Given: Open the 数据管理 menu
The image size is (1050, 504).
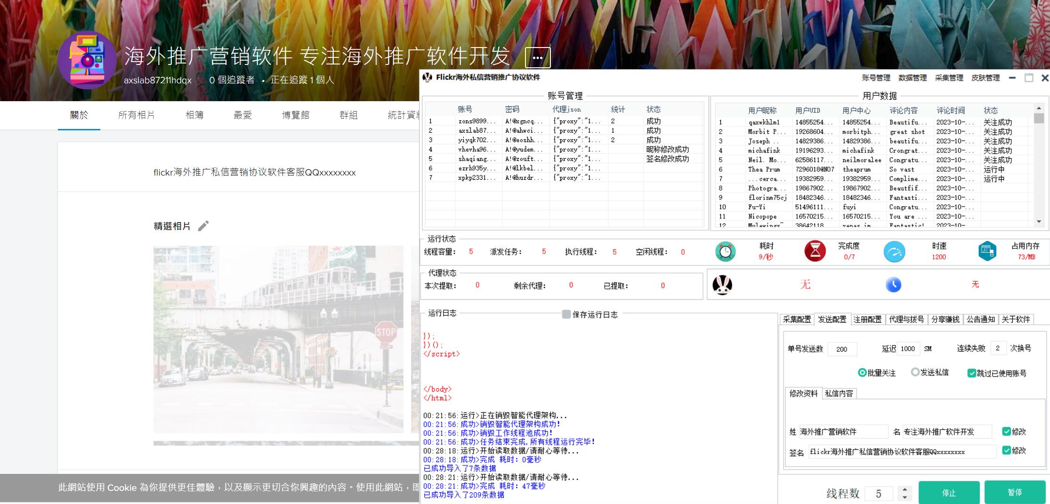Looking at the screenshot, I should coord(913,78).
